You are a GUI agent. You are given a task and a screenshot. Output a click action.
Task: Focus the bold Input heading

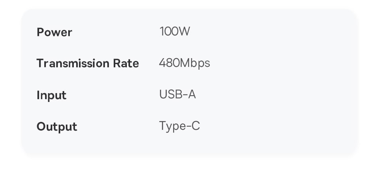[x=51, y=96]
